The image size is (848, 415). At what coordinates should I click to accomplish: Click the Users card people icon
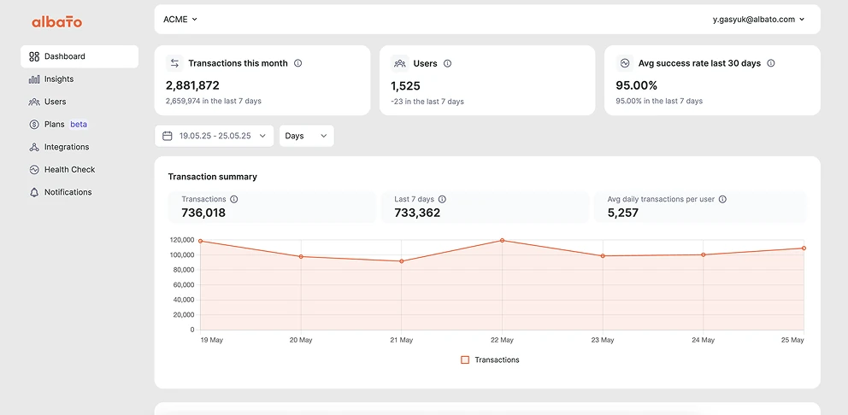point(400,63)
